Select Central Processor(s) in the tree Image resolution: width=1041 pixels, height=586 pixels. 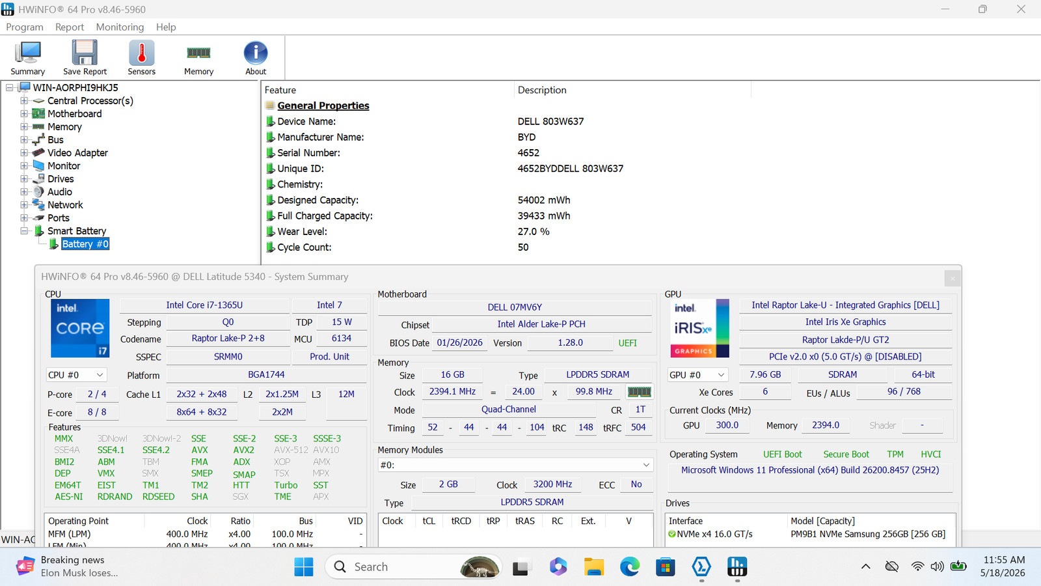click(90, 101)
